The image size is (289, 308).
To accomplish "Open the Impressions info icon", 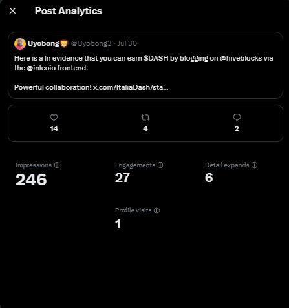I will pyautogui.click(x=57, y=165).
